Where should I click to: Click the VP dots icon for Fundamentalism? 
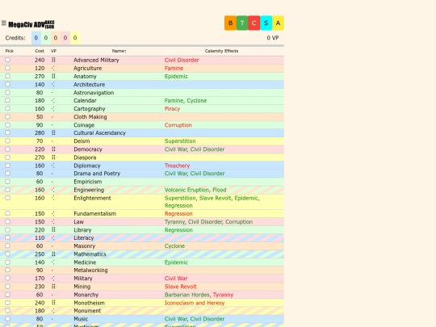tap(53, 213)
